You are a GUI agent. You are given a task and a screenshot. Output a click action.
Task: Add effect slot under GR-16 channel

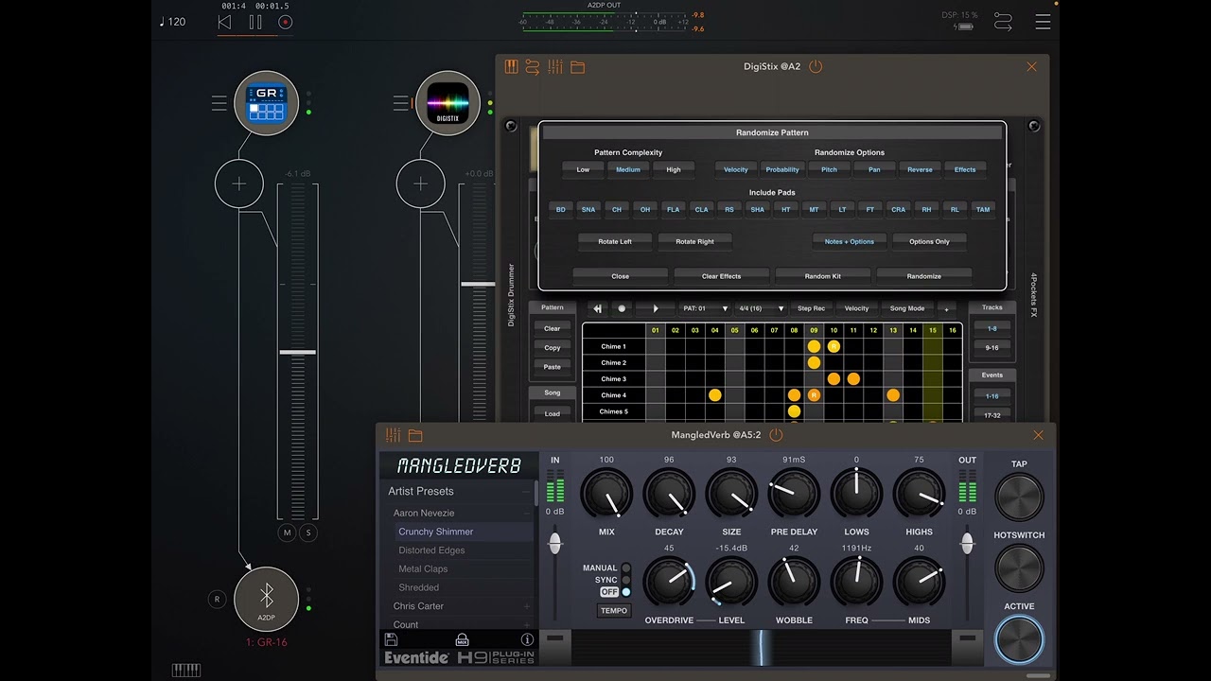pos(238,183)
